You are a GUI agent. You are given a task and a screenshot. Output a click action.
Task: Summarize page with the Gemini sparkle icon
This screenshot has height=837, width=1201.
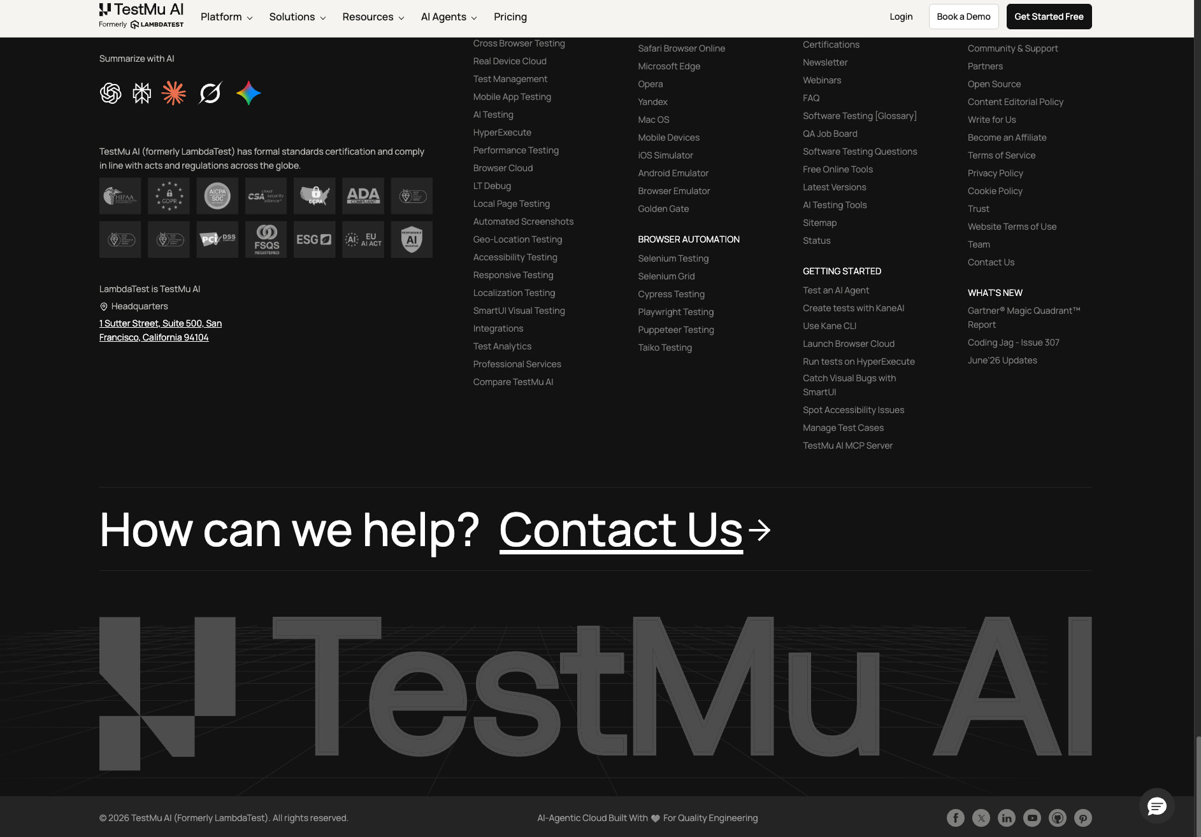coord(248,94)
